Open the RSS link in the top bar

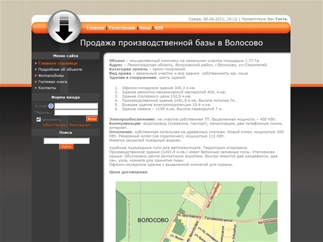[159, 28]
